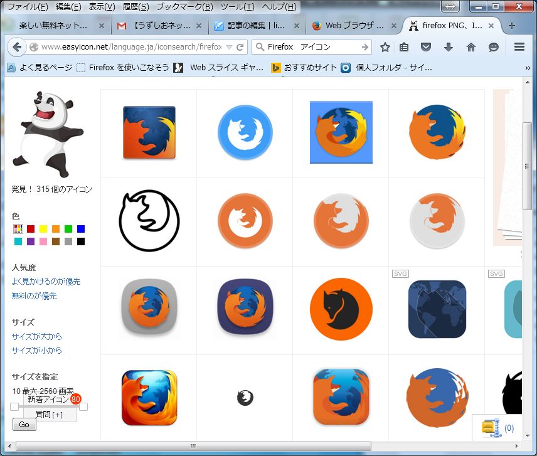This screenshot has height=456, width=537.
Task: Open the 編集 menu
Action: [x=68, y=7]
